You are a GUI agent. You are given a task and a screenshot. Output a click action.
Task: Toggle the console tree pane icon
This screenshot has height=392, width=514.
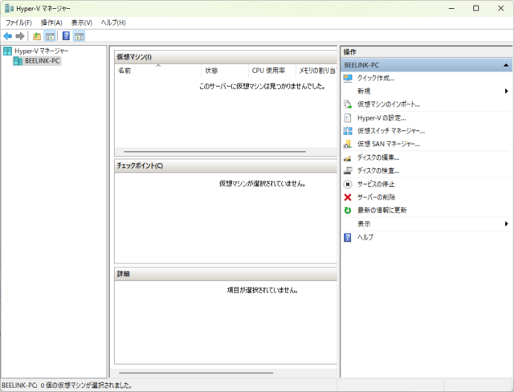(x=50, y=36)
